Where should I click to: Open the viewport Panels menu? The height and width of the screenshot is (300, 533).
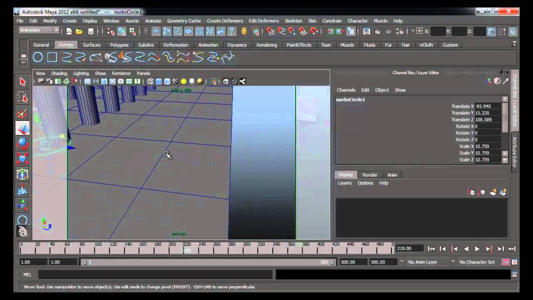(144, 73)
